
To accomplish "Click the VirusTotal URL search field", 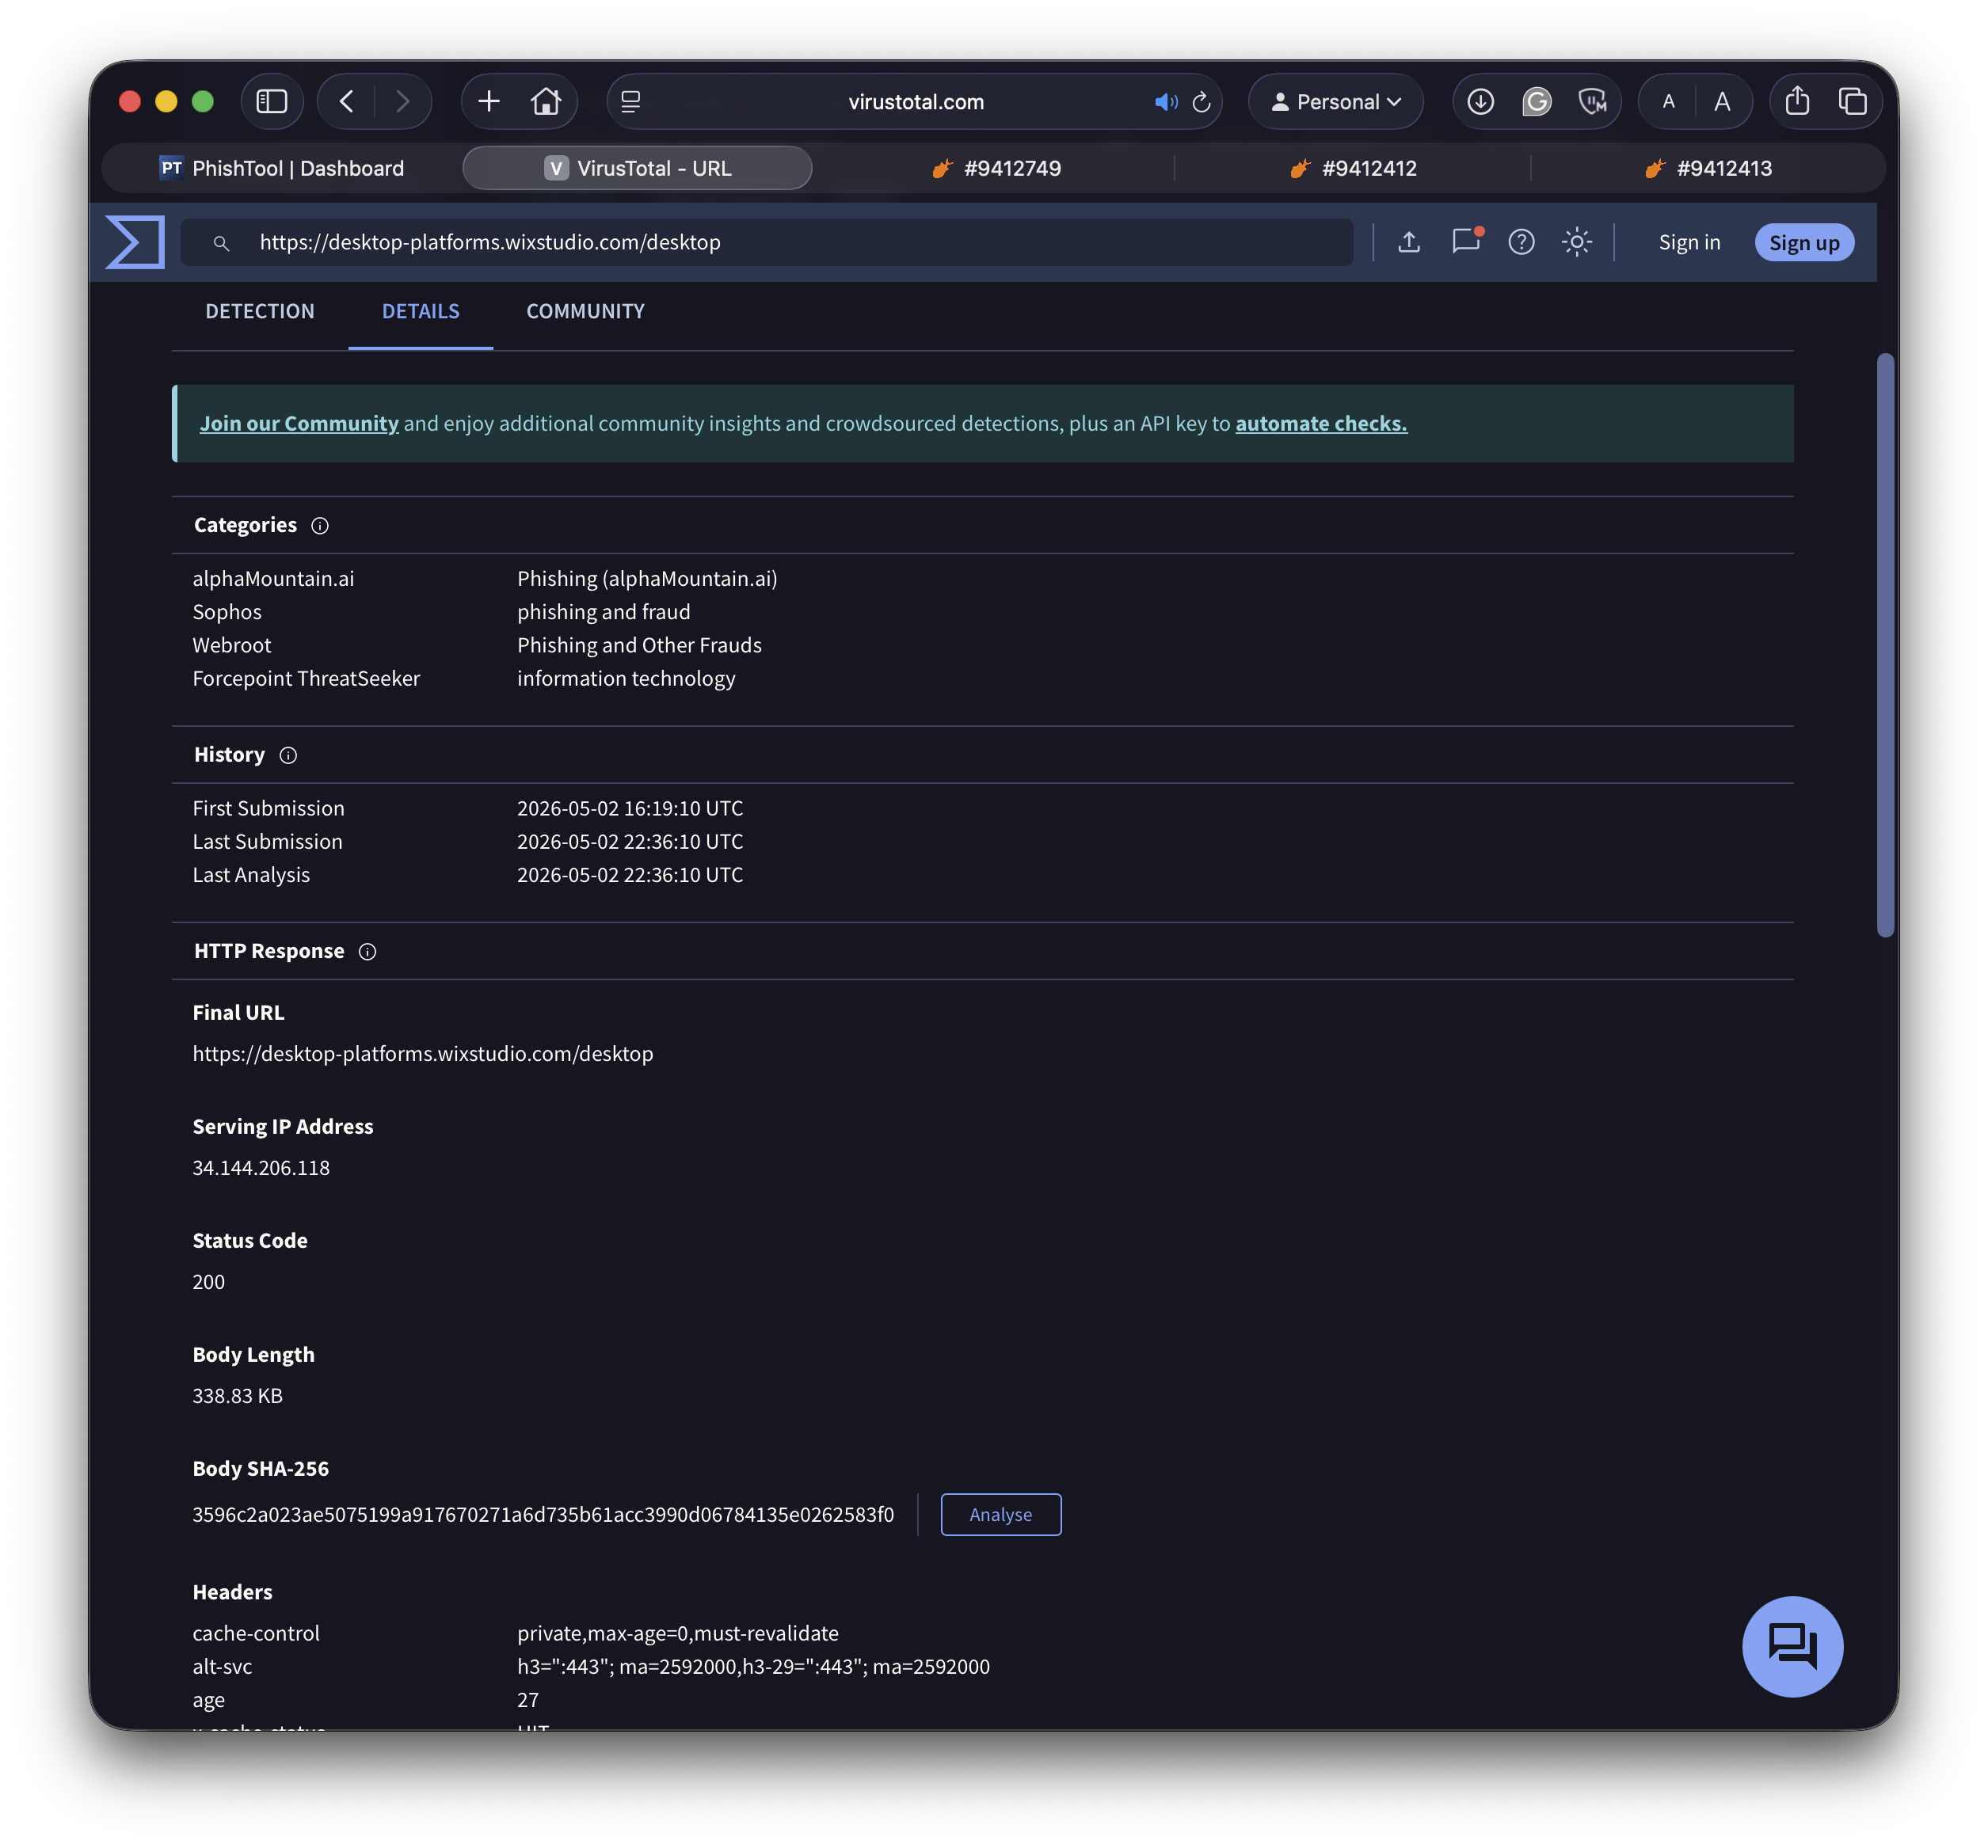I will (767, 241).
